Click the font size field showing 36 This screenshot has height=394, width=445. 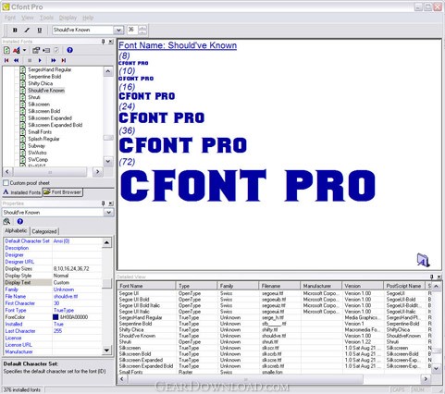point(132,30)
